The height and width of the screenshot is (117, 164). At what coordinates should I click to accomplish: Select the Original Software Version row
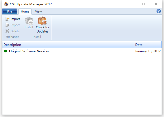coord(68,51)
